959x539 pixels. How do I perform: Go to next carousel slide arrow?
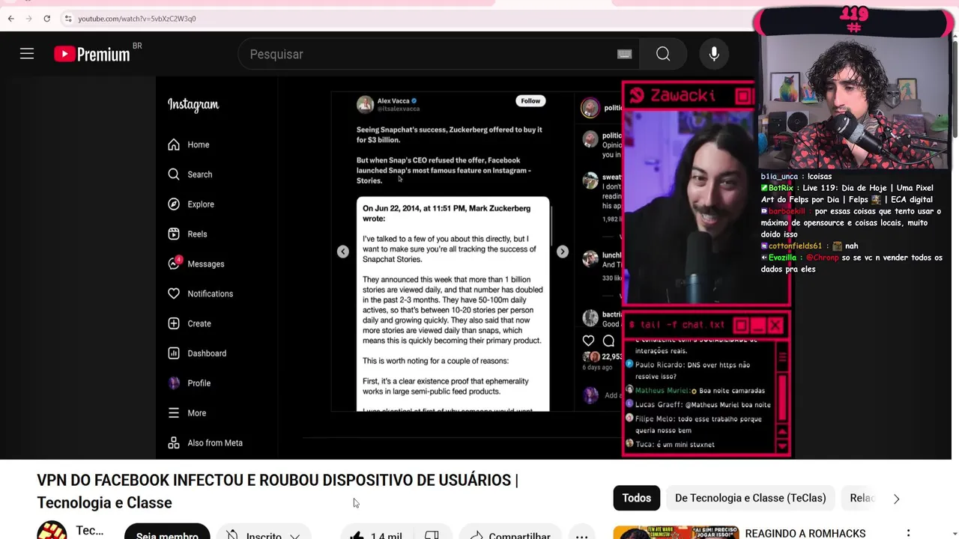562,252
